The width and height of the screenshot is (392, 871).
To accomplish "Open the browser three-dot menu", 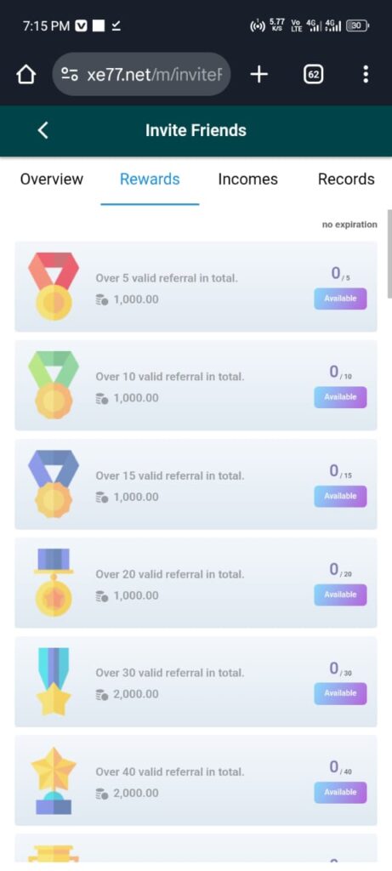I will click(x=366, y=74).
